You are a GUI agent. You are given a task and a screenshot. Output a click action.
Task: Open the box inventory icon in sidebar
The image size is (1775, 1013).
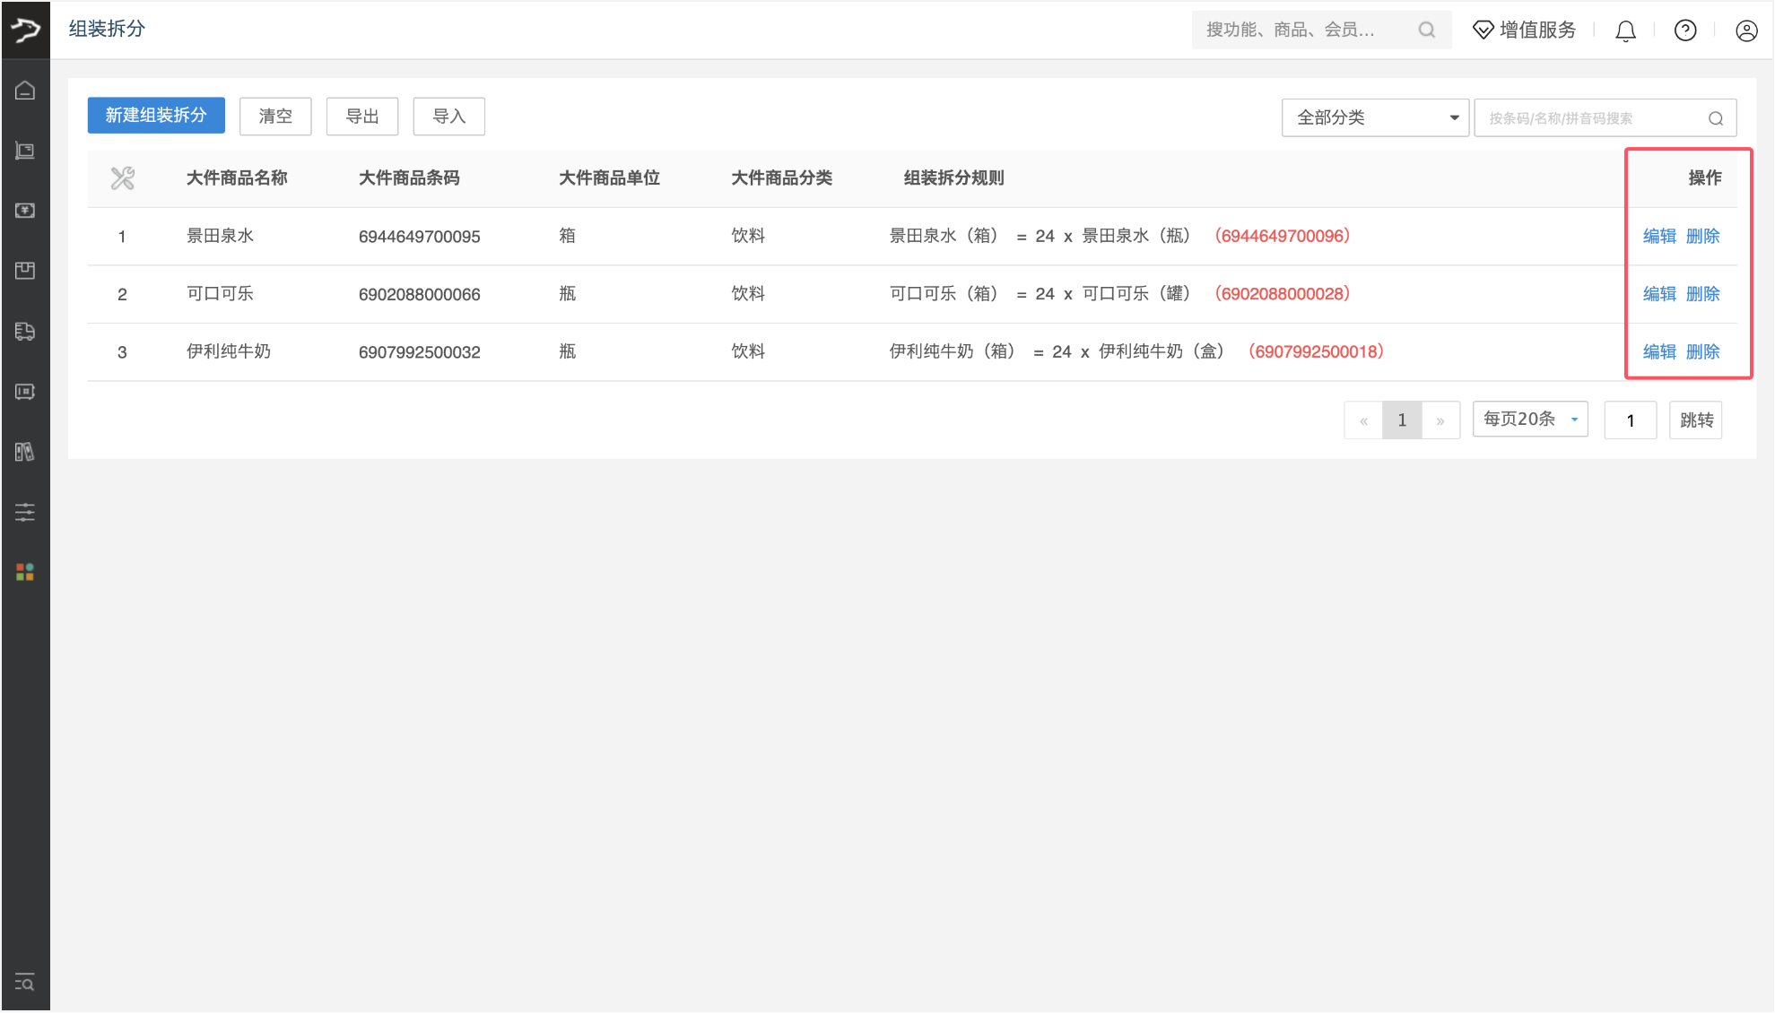pos(25,271)
